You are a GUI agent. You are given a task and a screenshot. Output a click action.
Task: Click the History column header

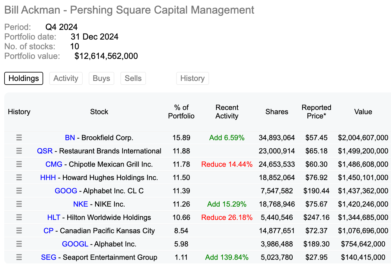[x=19, y=112]
